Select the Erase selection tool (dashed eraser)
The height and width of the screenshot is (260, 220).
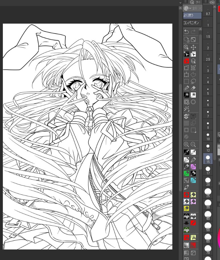(x=193, y=88)
